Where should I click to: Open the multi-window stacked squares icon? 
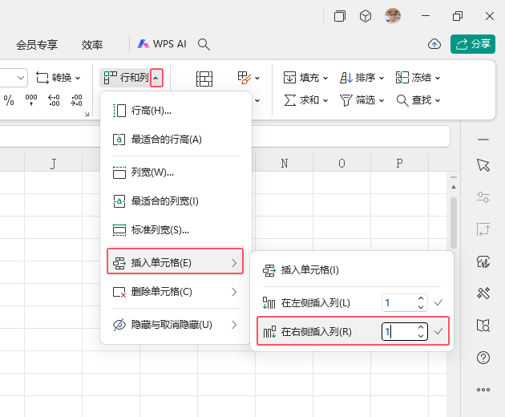point(340,16)
